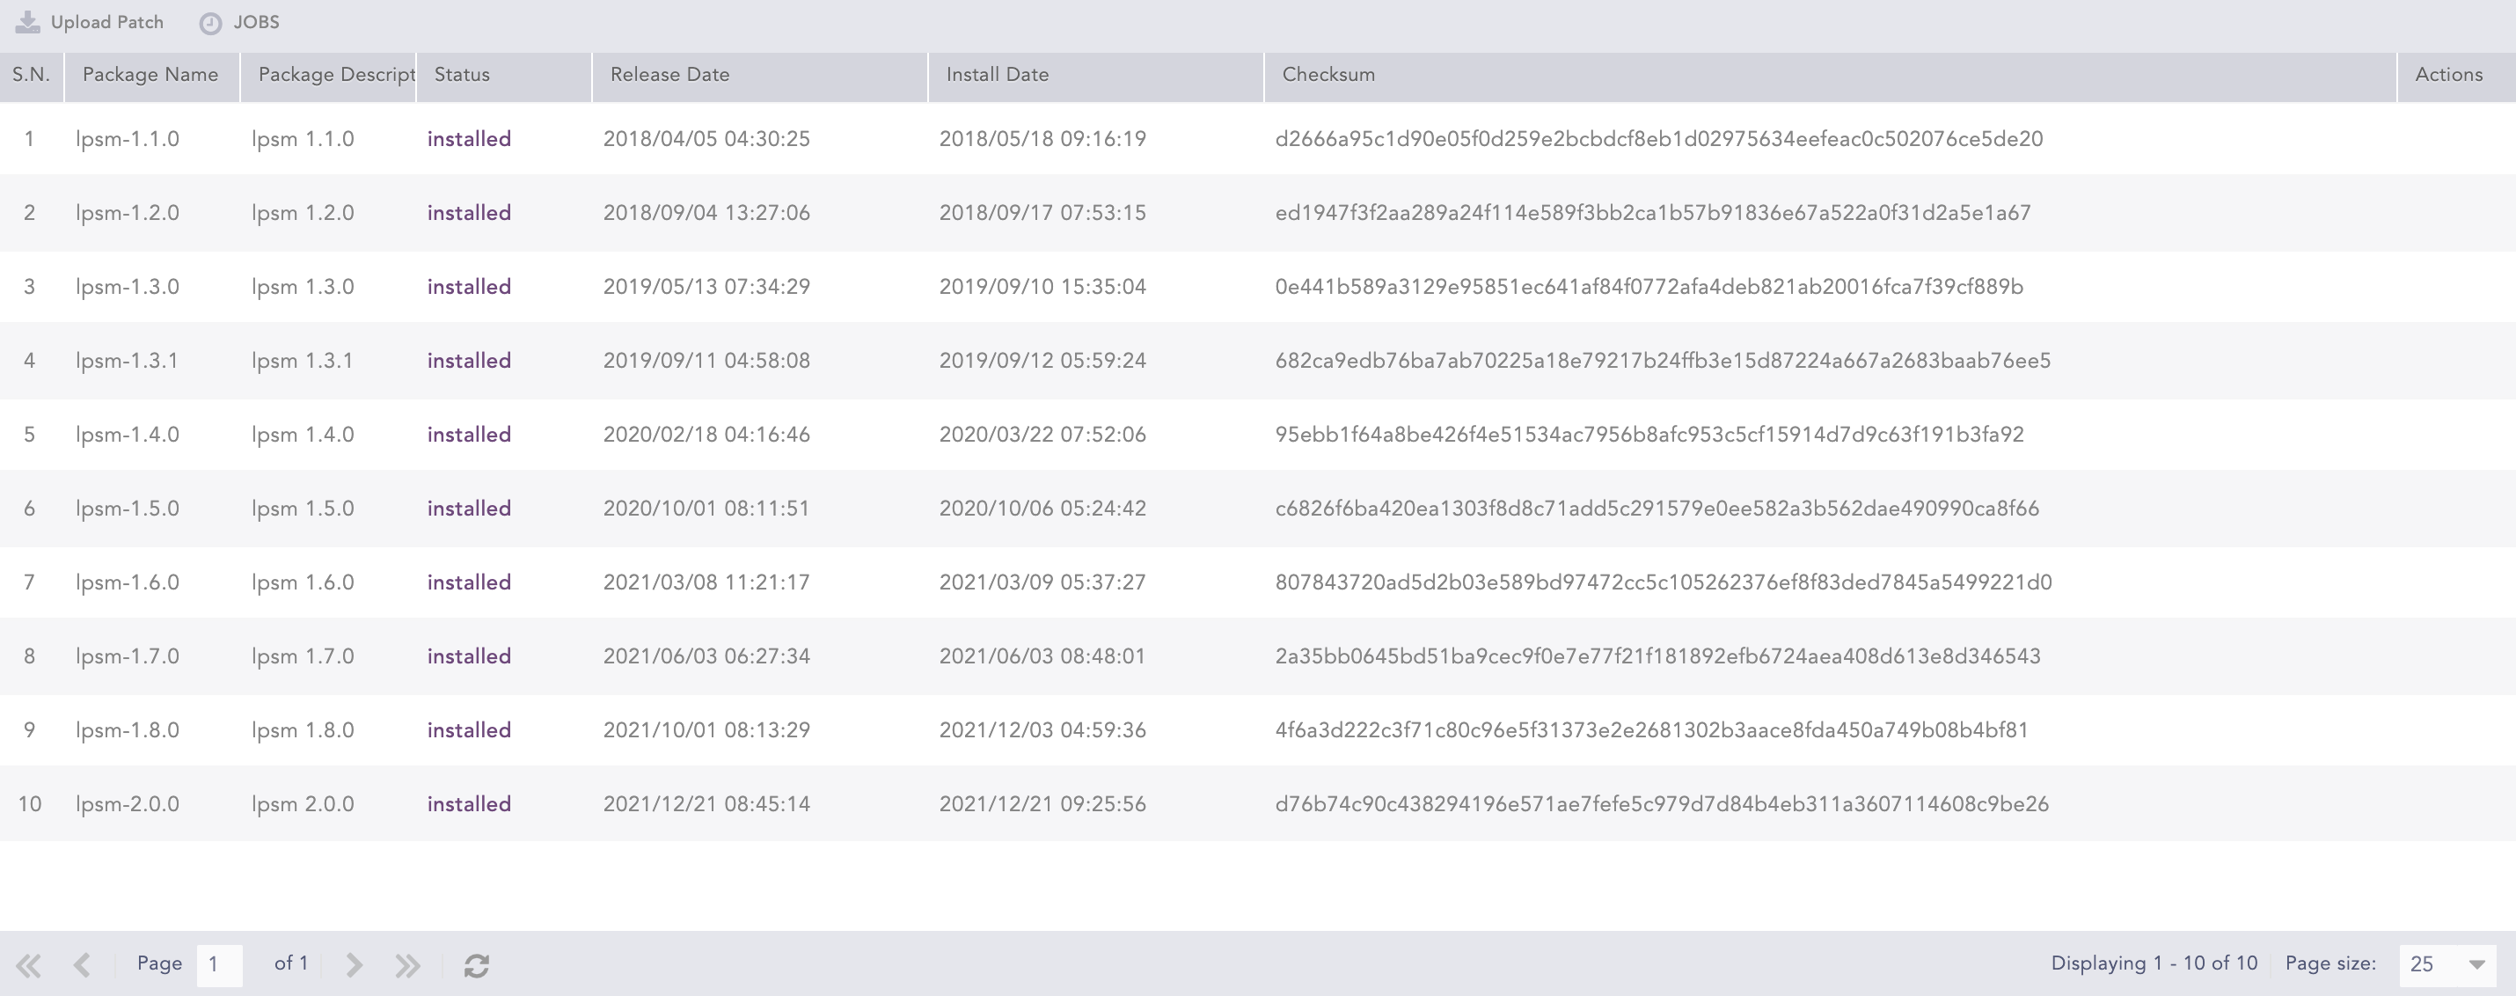Go to next page with the right arrow
Viewport: 2516px width, 996px height.
click(x=354, y=964)
